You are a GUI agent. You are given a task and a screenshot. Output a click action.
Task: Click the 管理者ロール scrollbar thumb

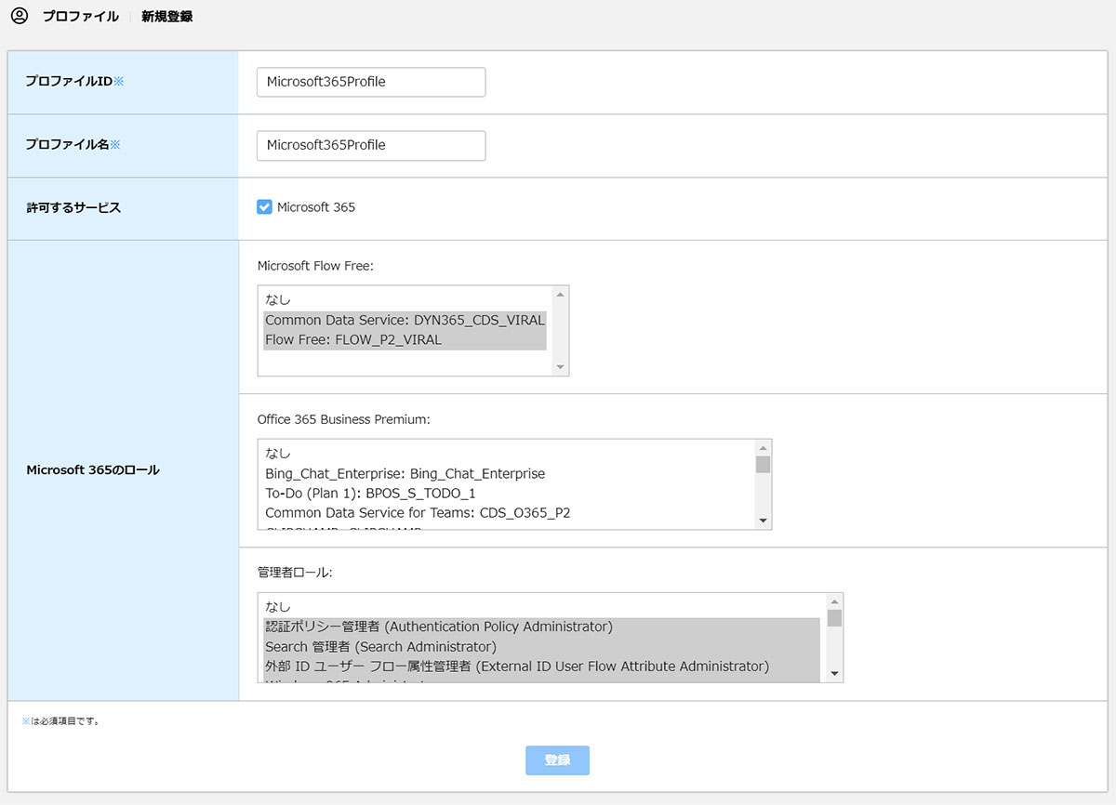834,618
